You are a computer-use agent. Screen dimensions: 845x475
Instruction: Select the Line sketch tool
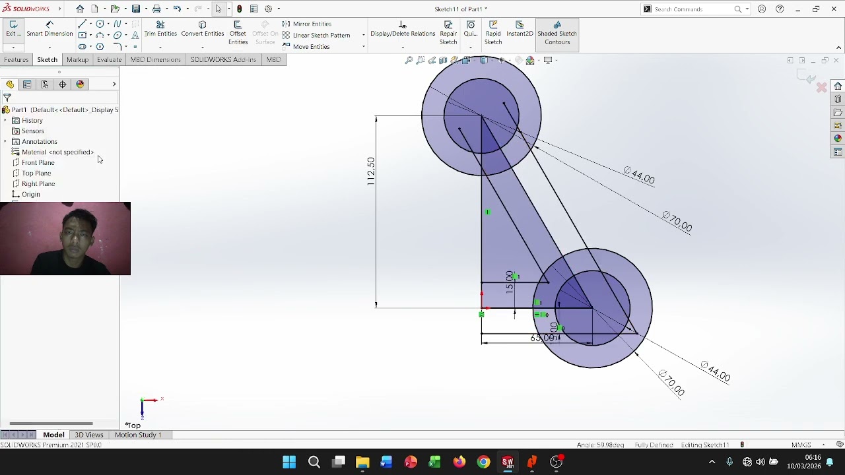[82, 24]
